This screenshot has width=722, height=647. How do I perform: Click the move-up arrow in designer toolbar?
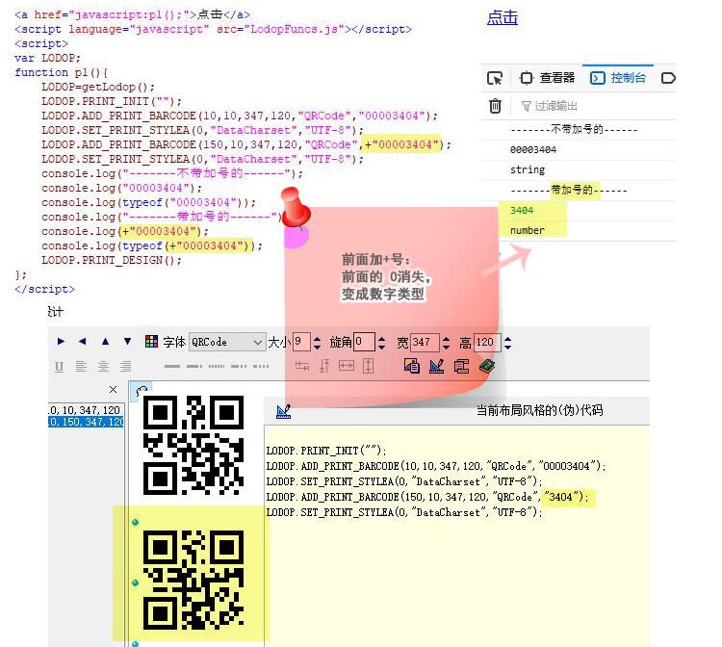[x=106, y=341]
